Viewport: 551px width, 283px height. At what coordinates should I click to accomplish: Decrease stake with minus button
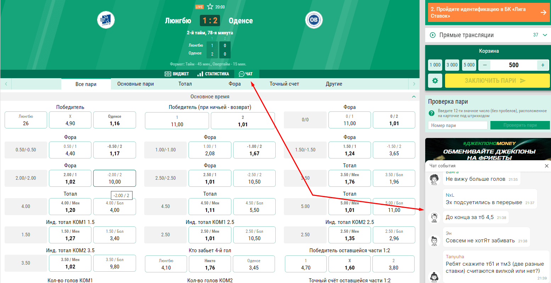coord(485,65)
